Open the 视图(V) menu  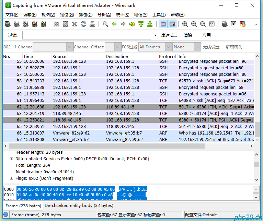48,15
